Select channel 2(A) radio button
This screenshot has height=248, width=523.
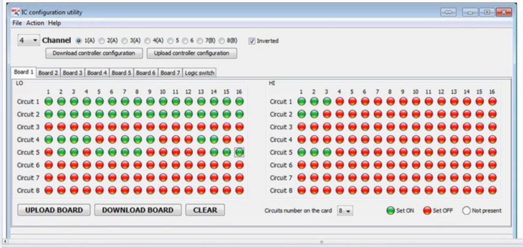point(101,41)
